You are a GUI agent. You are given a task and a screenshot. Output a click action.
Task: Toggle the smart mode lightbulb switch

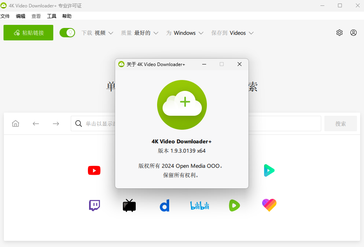(67, 33)
